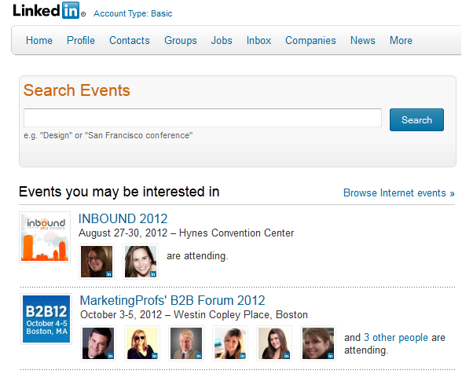Image resolution: width=462 pixels, height=374 pixels.
Task: Select Groups in navigation bar
Action: click(x=181, y=40)
